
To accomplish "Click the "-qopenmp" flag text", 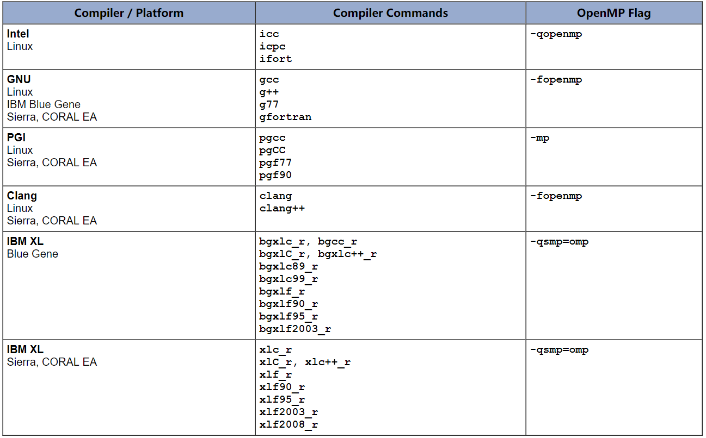I will coord(556,34).
